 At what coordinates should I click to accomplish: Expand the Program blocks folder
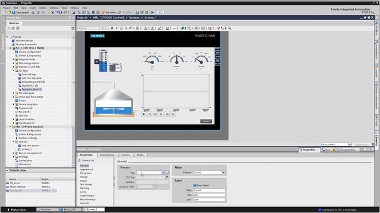[14, 59]
